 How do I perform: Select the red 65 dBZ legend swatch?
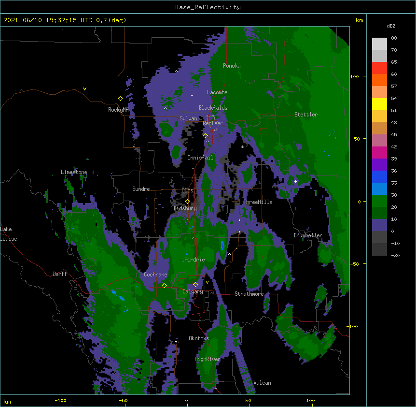click(379, 68)
